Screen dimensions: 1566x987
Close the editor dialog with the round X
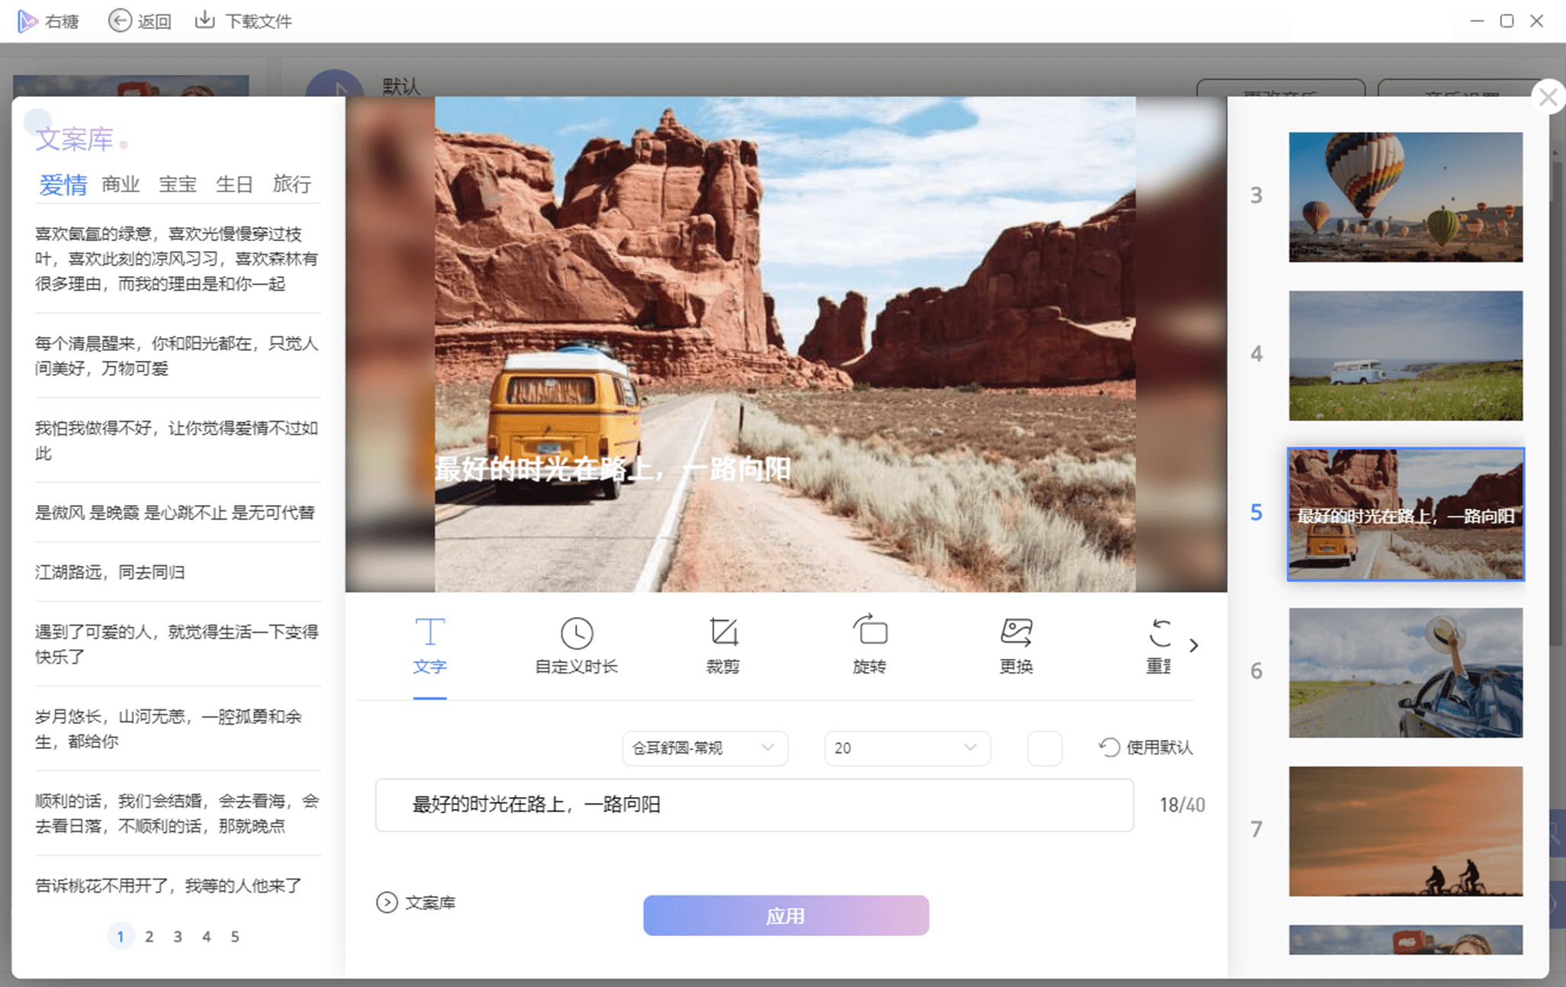click(1548, 97)
